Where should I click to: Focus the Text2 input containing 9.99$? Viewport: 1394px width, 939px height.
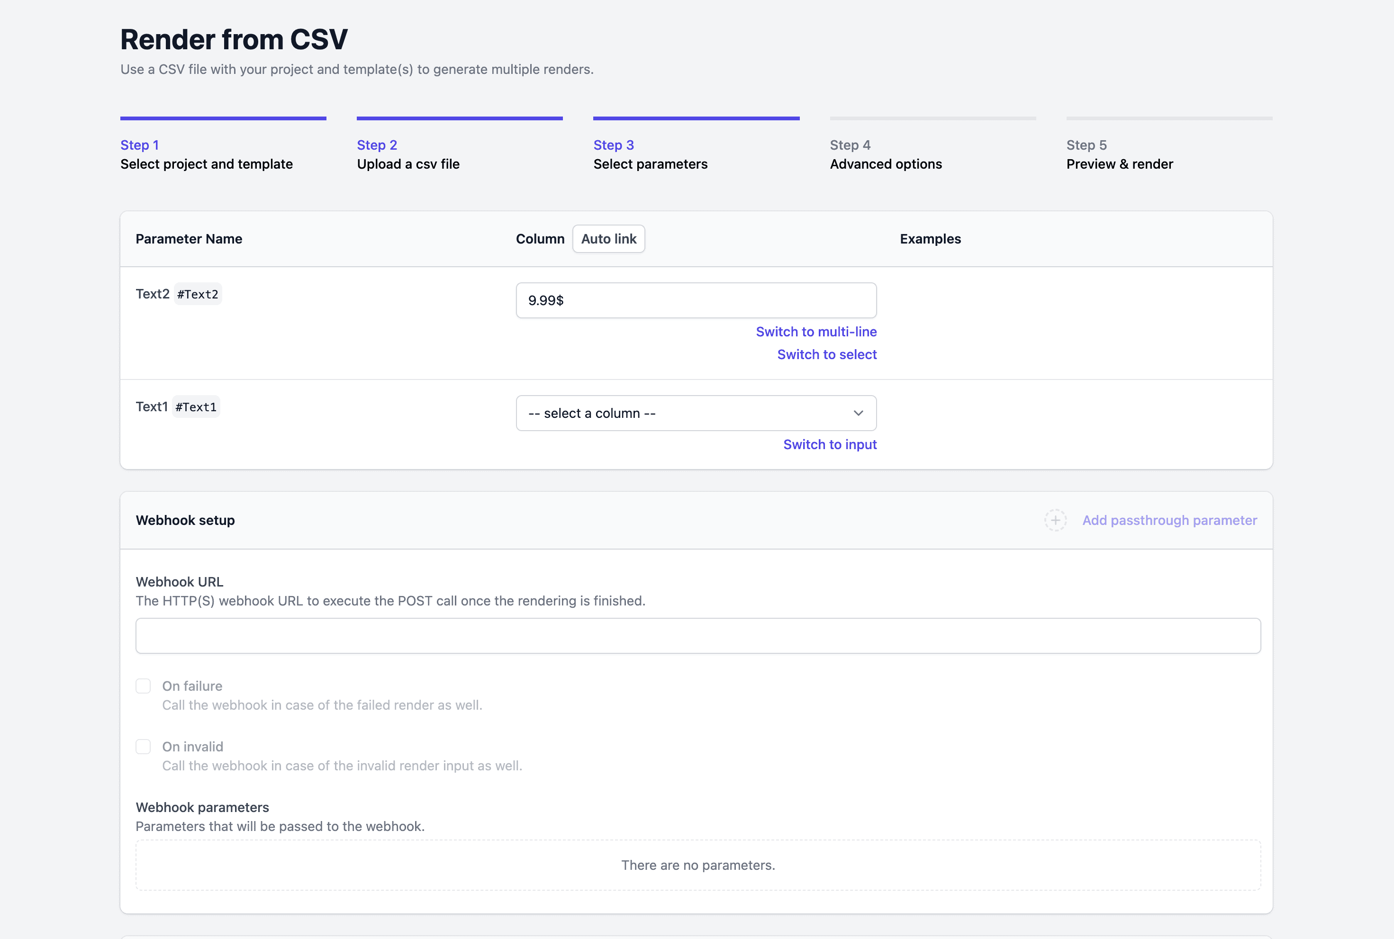[x=696, y=301]
